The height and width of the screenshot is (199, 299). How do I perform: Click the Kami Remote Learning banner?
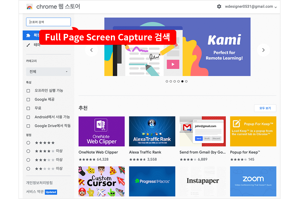[x=177, y=47]
